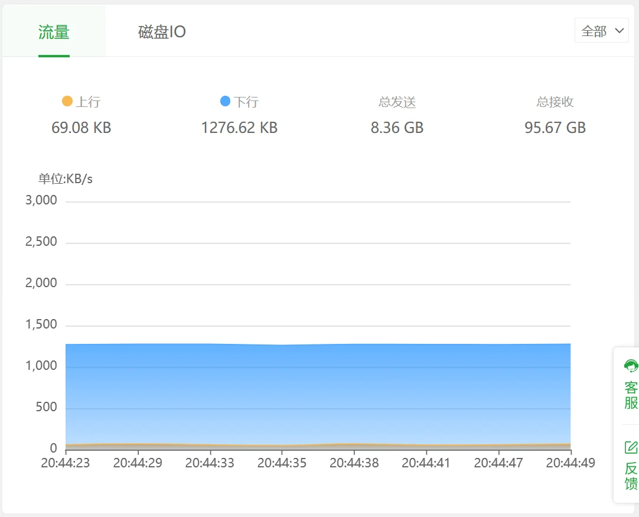Click the 总发送 8.36 GB value
The height and width of the screenshot is (517, 639).
(x=397, y=128)
